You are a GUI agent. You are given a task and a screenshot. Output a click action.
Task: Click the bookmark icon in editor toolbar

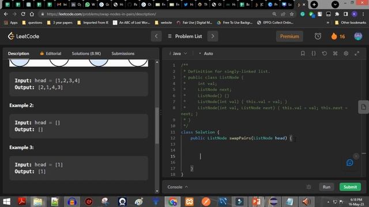click(303, 53)
